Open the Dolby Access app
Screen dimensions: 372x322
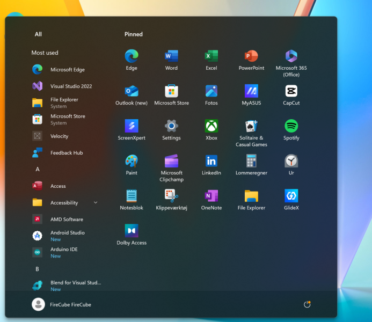[132, 235]
